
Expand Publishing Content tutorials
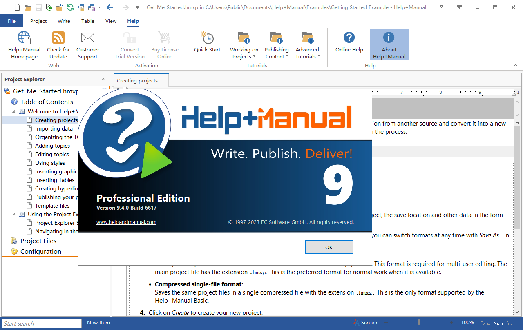(x=277, y=45)
